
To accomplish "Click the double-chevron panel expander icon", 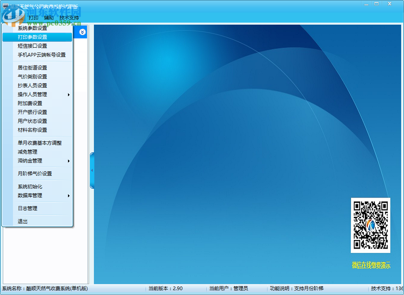I will tap(83, 32).
